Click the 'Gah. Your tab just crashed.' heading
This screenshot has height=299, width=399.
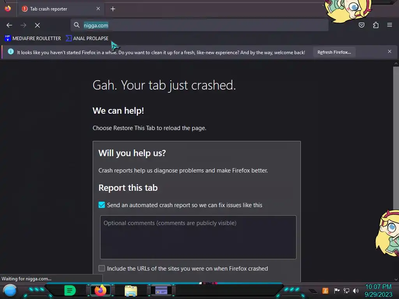(x=164, y=85)
